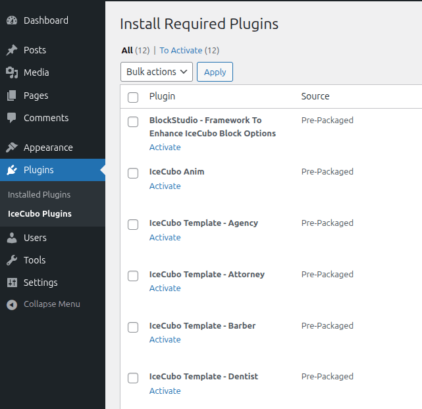Click BlockStudio - Framework plugin name
422x409 pixels.
213,127
